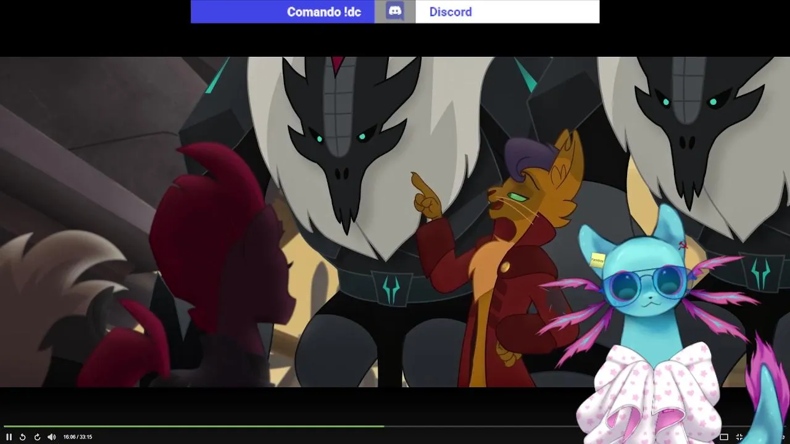Click the rewind/skip back button
The height and width of the screenshot is (444, 790).
(23, 437)
